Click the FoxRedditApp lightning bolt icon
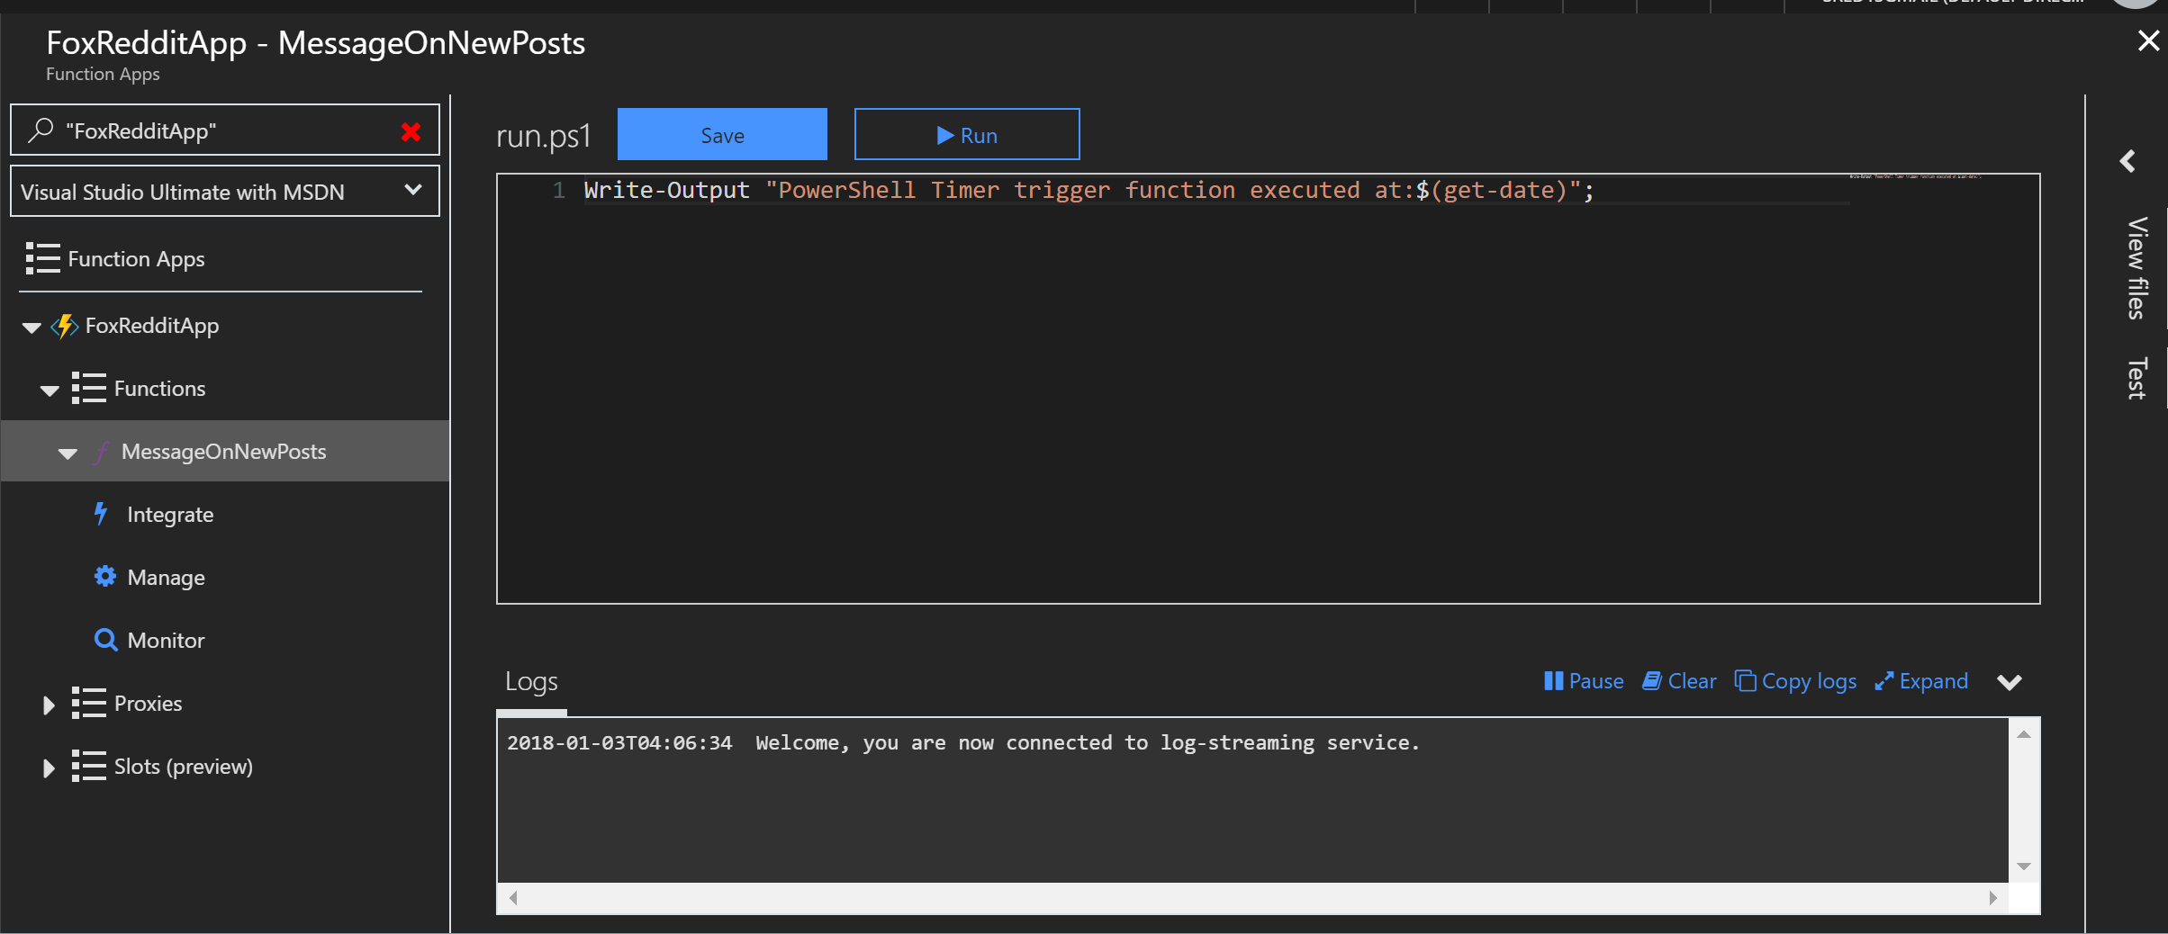This screenshot has width=2168, height=934. (x=65, y=326)
